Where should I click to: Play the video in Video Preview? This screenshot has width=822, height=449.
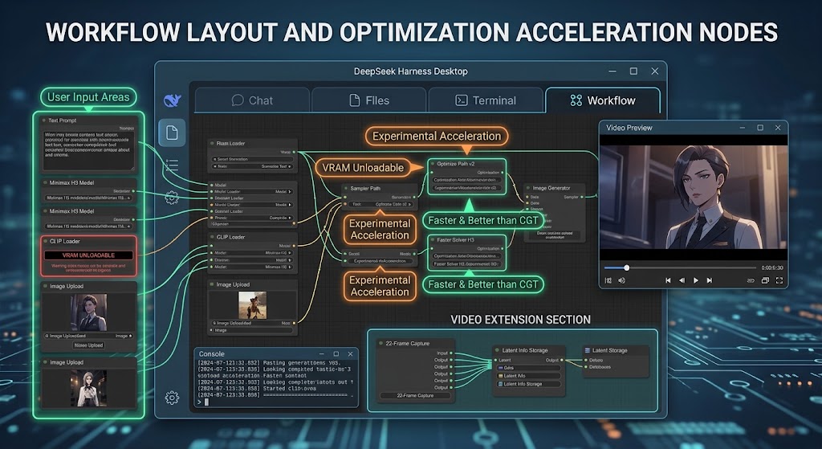click(696, 280)
